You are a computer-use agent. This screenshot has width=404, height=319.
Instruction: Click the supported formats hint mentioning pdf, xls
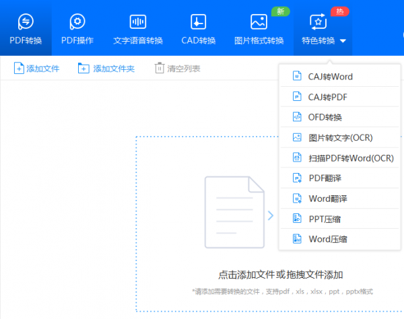282,291
